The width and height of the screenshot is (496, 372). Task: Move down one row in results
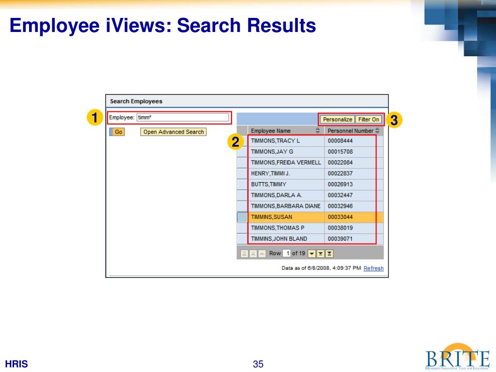click(311, 253)
